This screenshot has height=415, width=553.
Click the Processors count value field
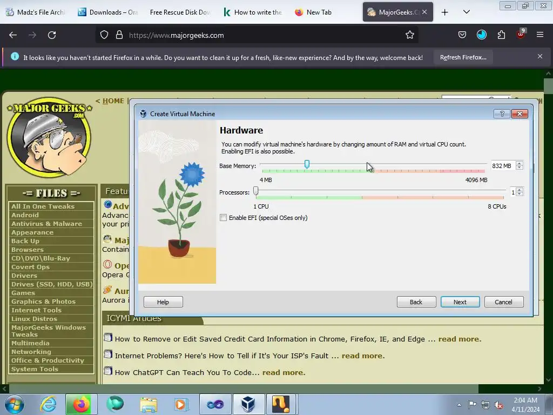pos(512,192)
